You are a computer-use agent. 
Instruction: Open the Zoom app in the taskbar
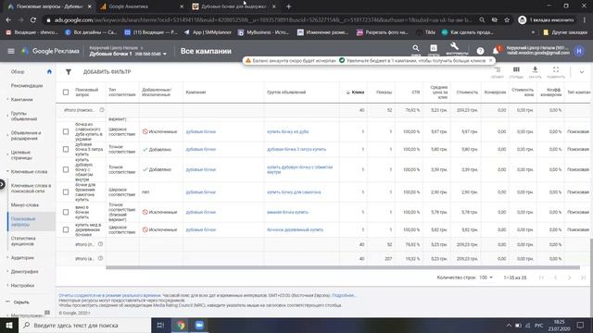coord(199,325)
